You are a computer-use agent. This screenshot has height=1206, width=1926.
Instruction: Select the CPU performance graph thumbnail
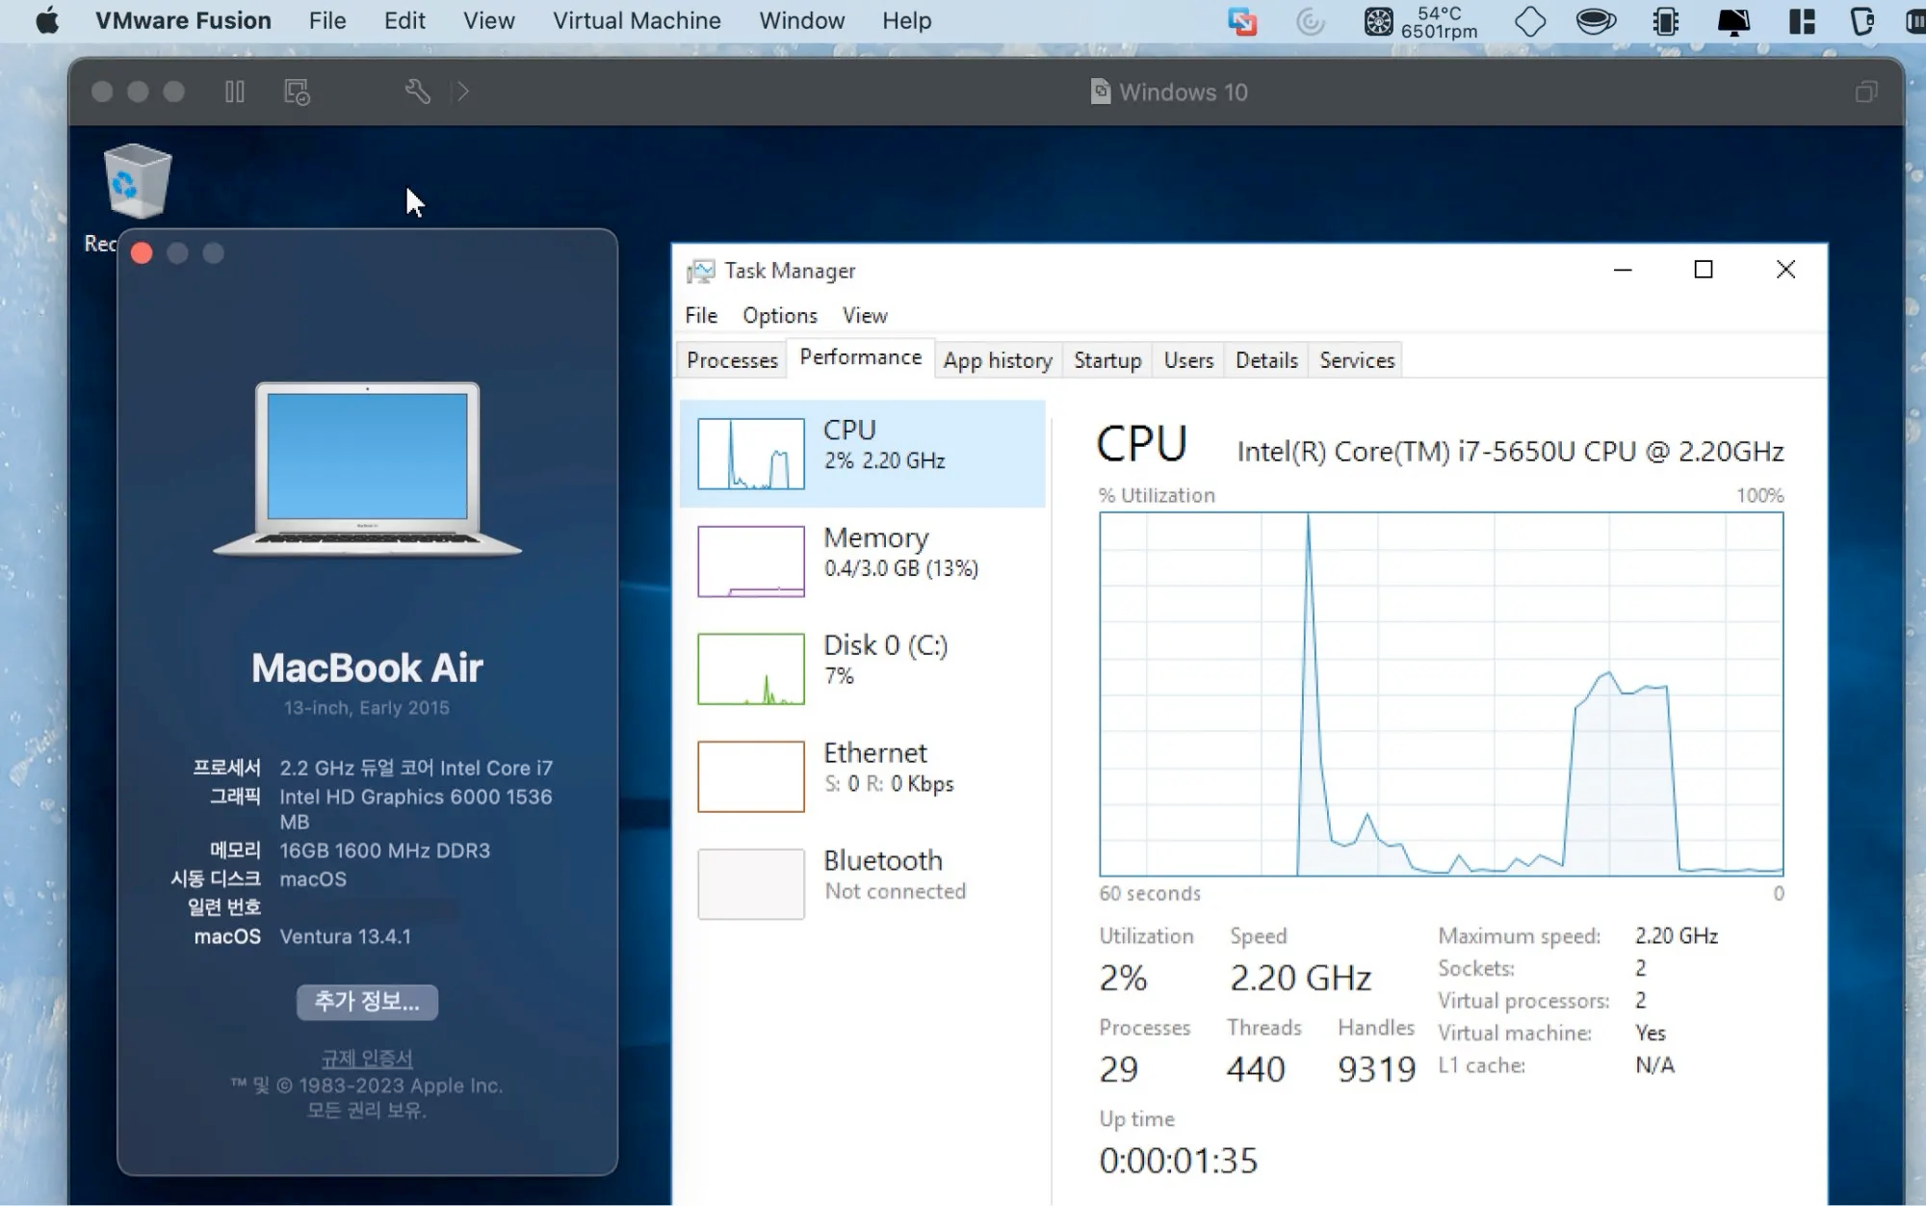point(750,454)
